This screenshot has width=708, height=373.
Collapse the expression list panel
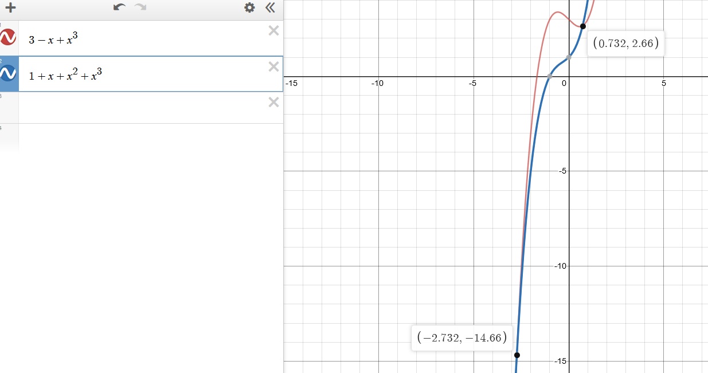point(270,7)
